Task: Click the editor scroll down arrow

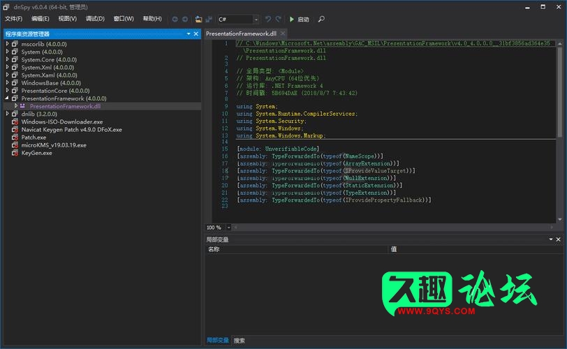Action: click(x=560, y=219)
